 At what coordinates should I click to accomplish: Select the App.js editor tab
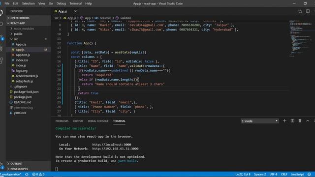tap(63, 11)
